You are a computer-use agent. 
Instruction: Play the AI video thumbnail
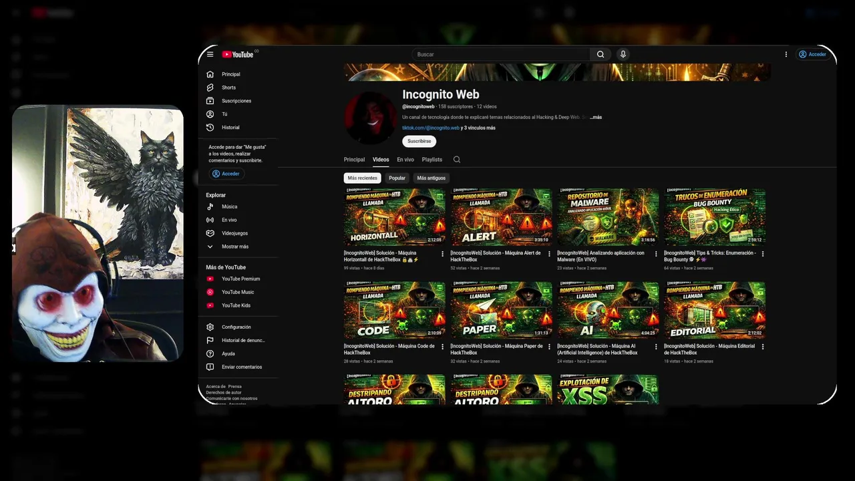pos(608,310)
